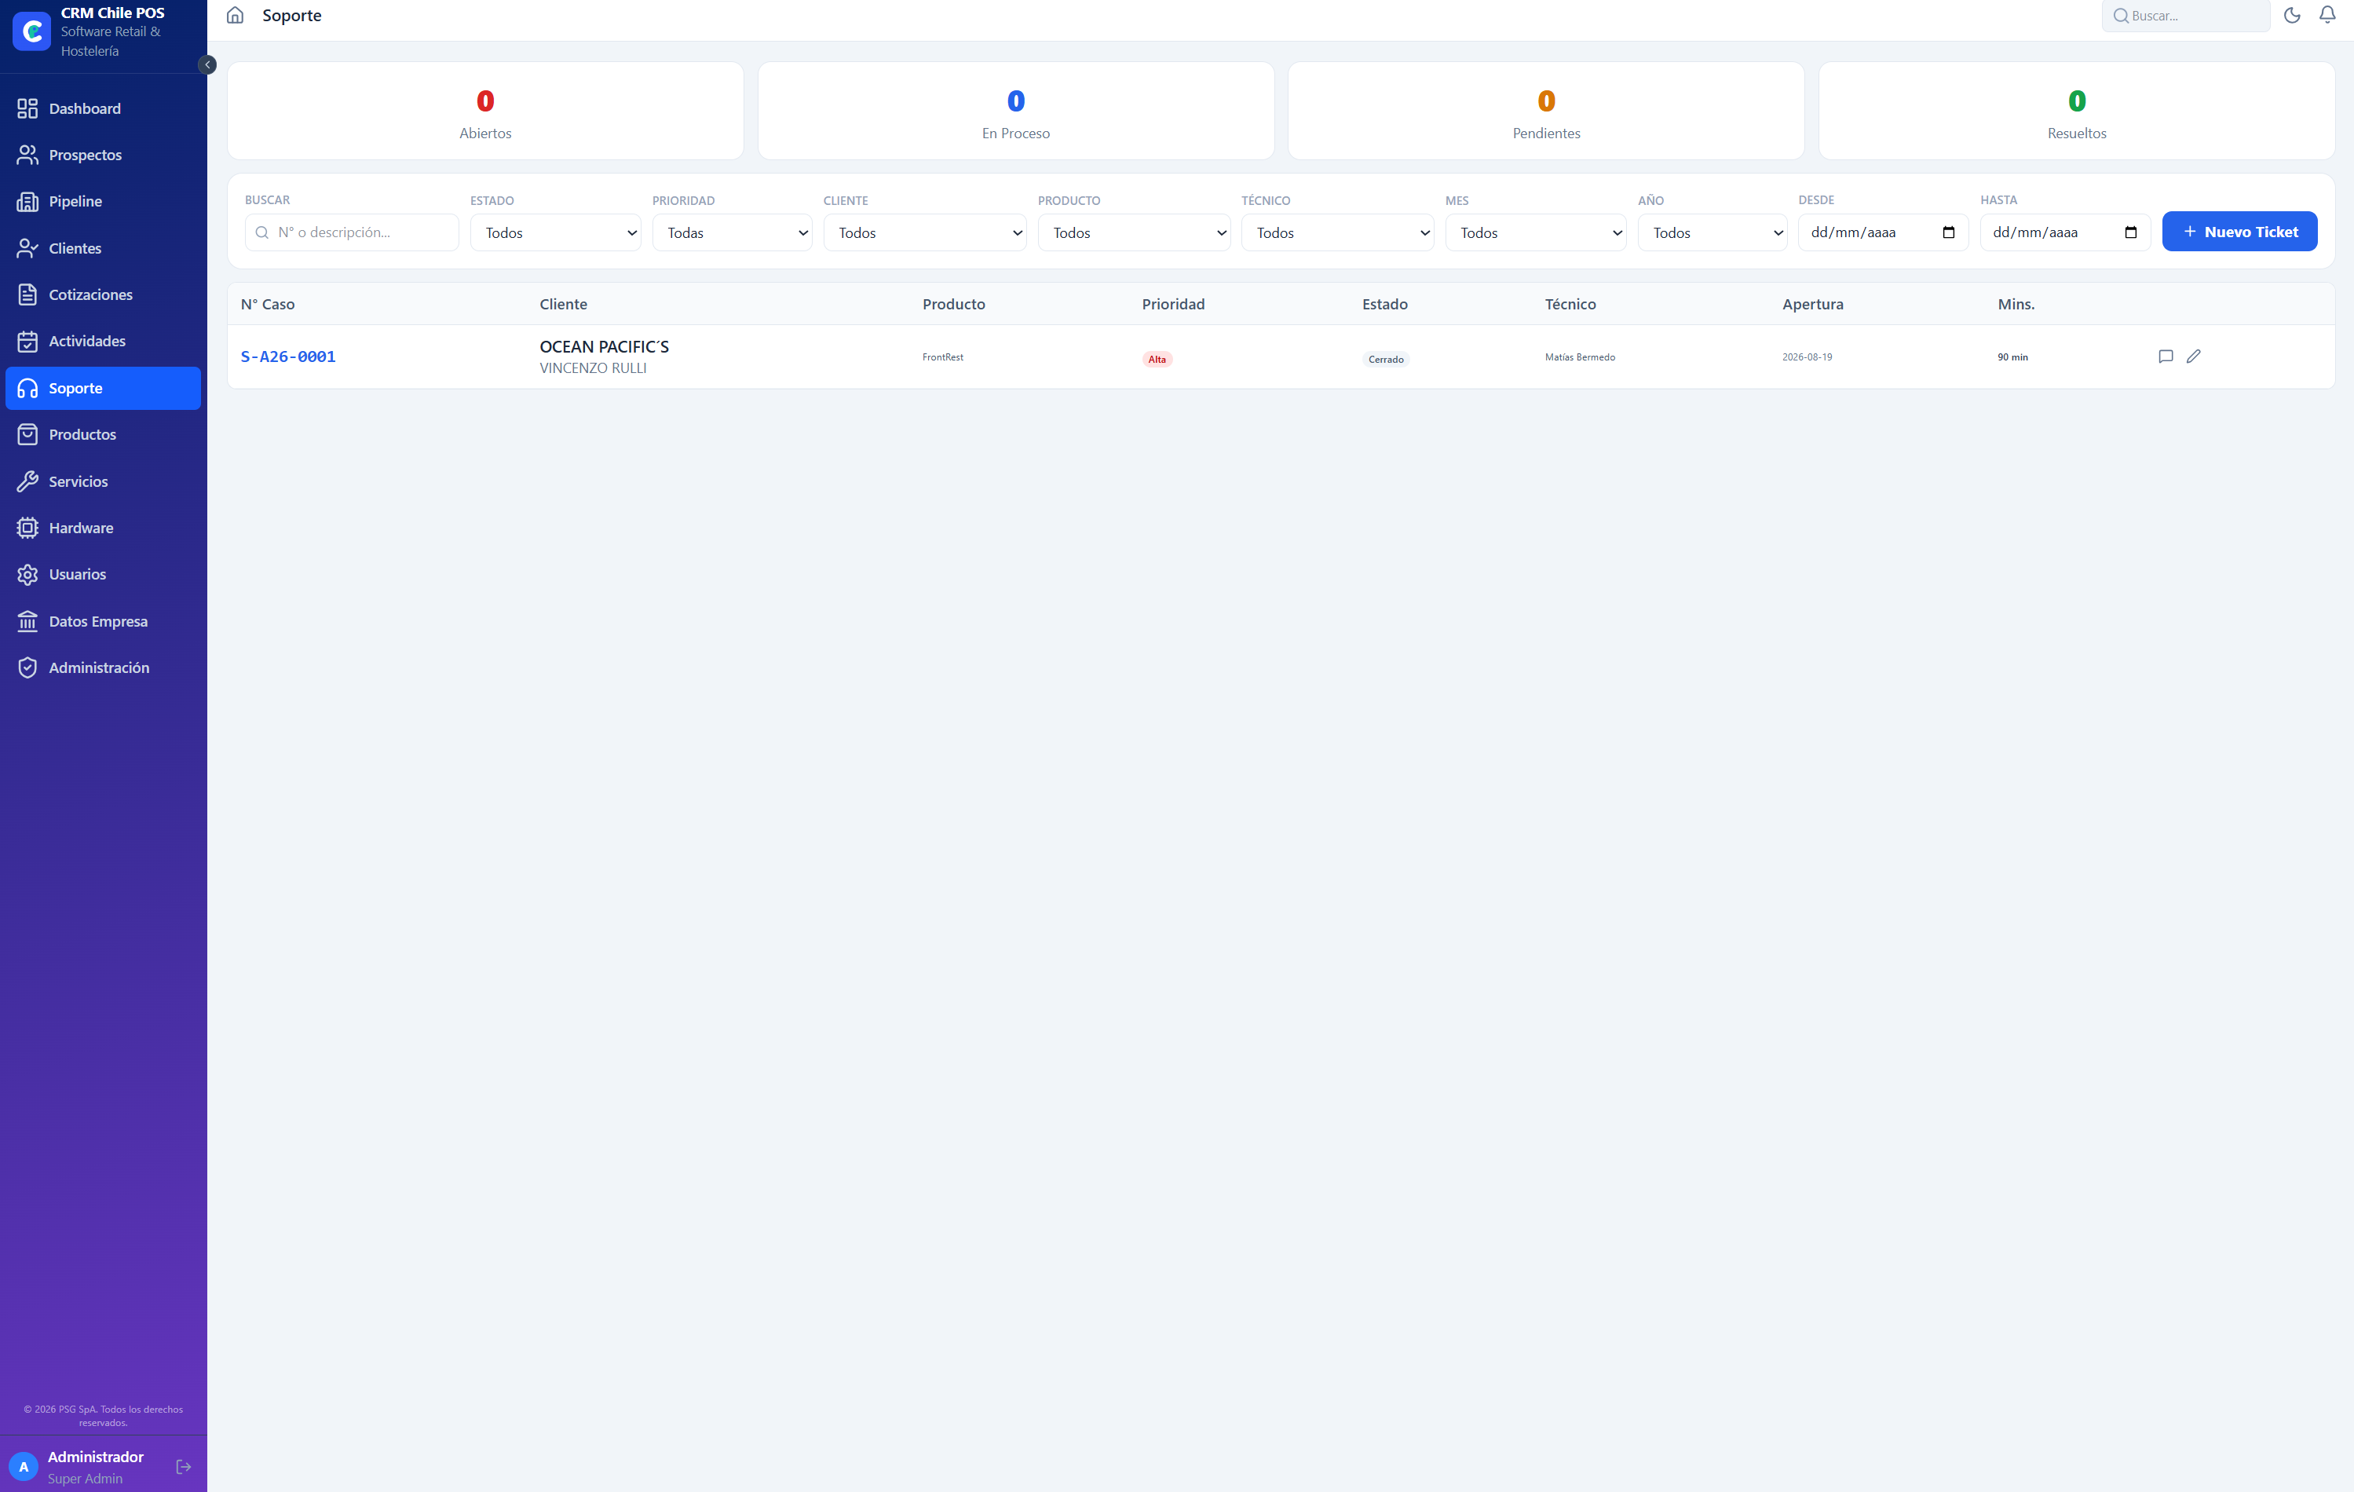This screenshot has height=1492, width=2354.
Task: Expand the Estado filter dropdown
Action: point(555,232)
